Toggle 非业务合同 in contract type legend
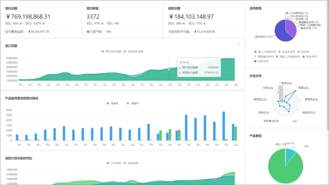Screen dimensions: 329x185 coord(287,52)
